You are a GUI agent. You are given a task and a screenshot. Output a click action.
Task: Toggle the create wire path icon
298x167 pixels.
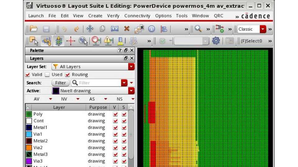click(x=46, y=41)
